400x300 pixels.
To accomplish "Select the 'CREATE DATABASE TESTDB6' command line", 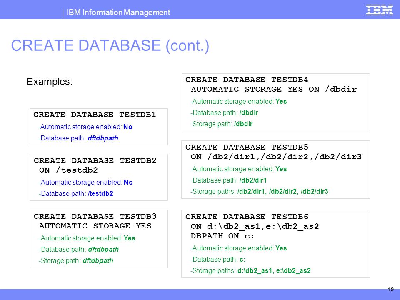I will tap(247, 217).
